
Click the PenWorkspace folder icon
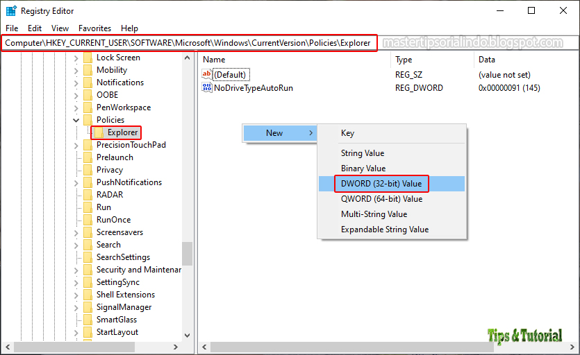(88, 107)
